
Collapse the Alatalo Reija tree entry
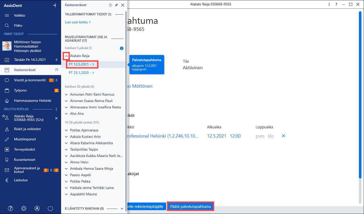tap(66, 56)
